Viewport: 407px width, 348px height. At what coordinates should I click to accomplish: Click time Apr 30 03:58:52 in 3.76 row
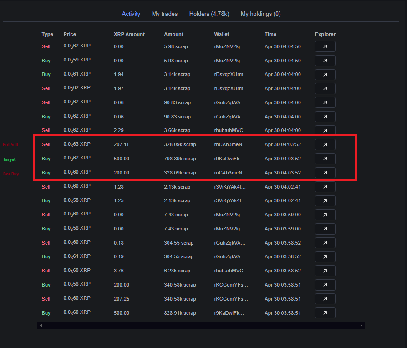tap(283, 271)
